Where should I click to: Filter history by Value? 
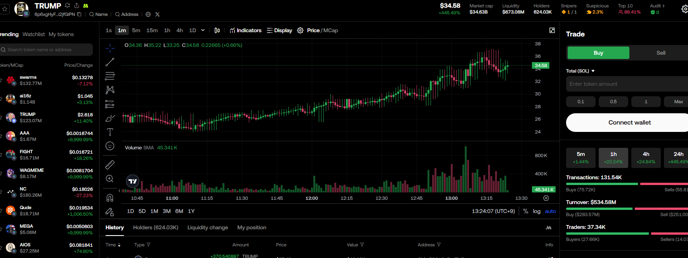click(x=355, y=245)
